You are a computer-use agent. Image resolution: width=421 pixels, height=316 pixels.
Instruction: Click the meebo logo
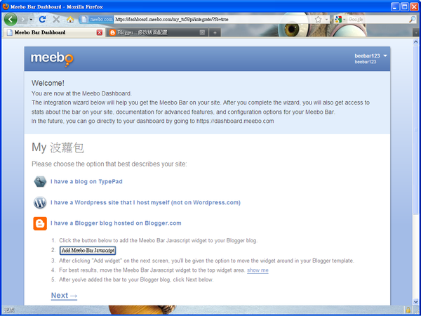click(52, 59)
